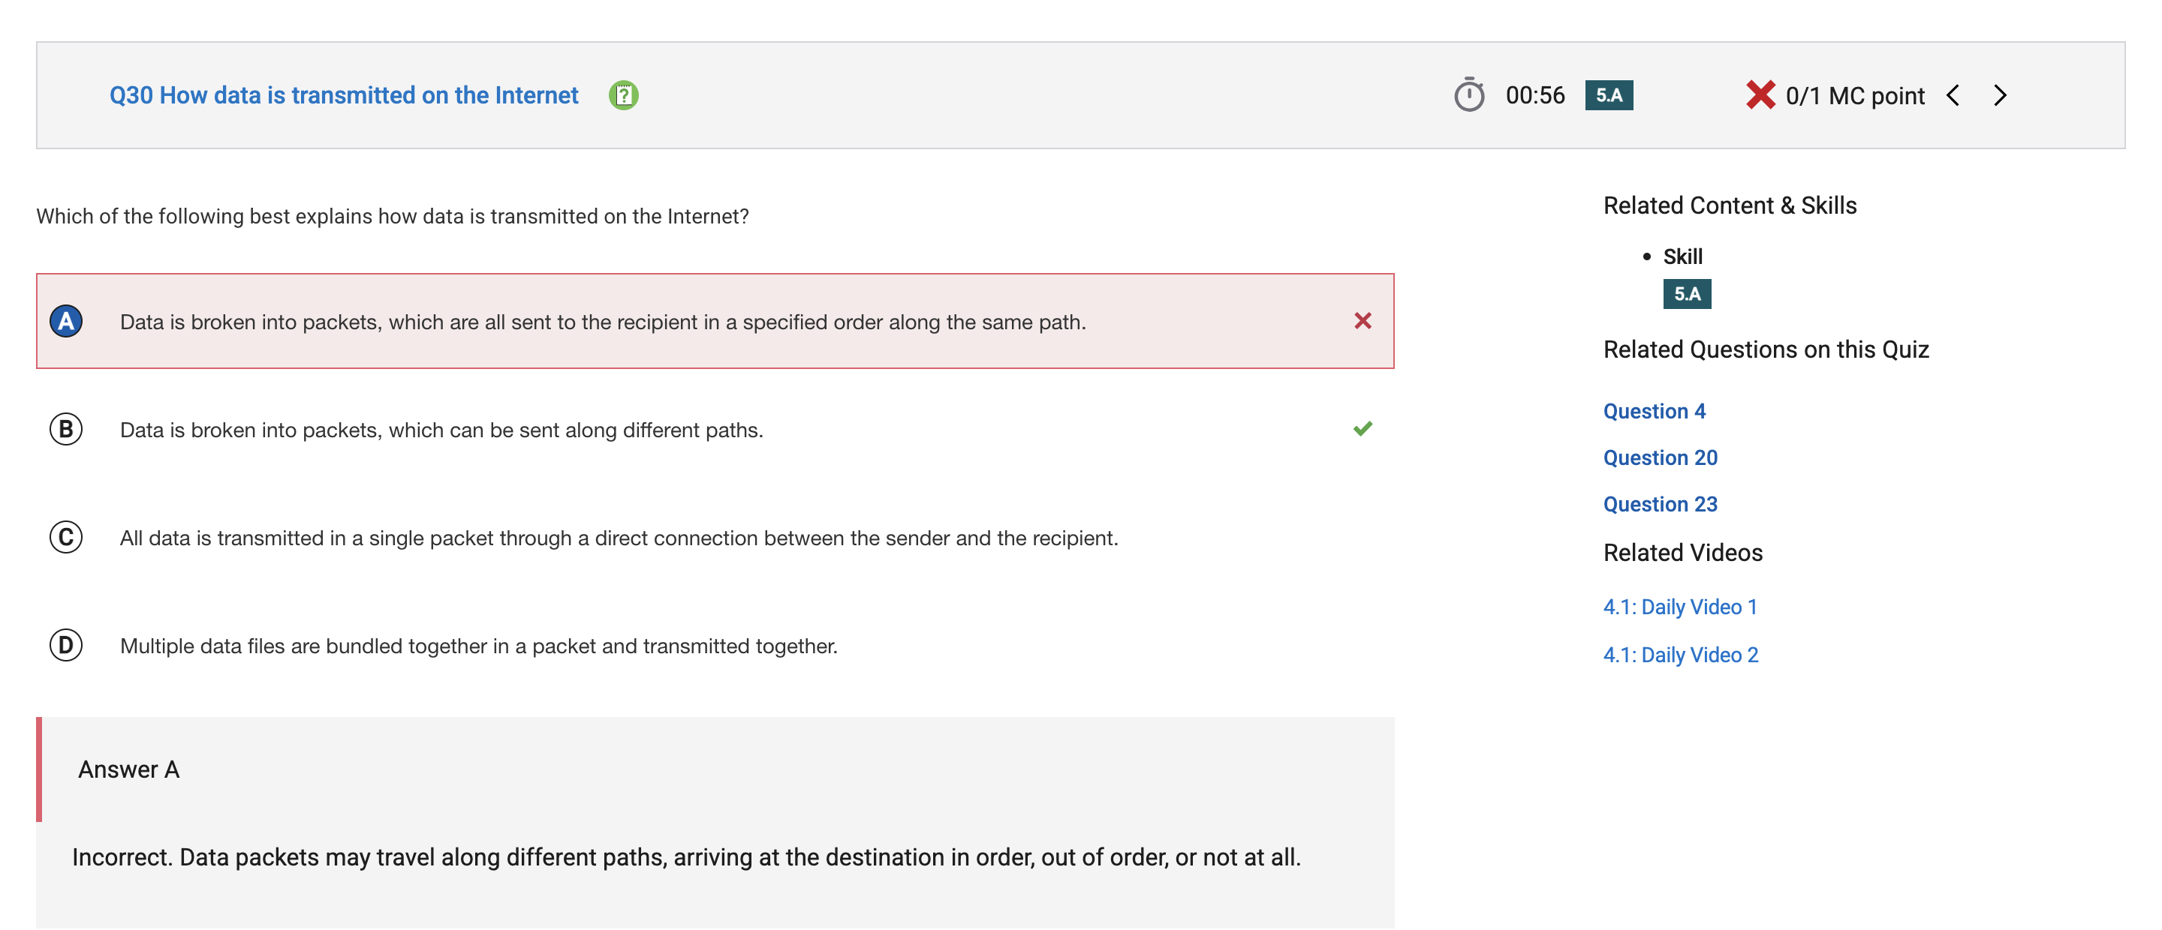Open related Question 4 link
The width and height of the screenshot is (2162, 930).
[1653, 411]
